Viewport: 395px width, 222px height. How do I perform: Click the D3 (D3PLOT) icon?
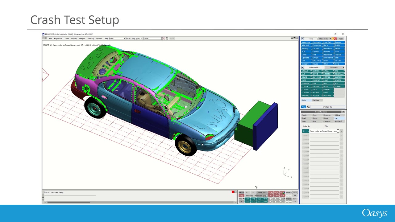(x=333, y=39)
